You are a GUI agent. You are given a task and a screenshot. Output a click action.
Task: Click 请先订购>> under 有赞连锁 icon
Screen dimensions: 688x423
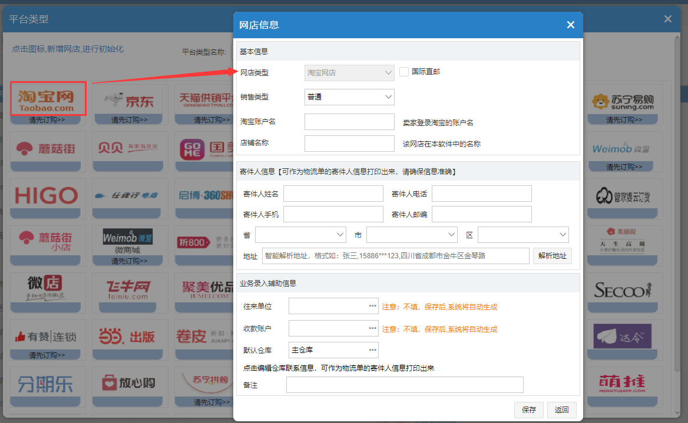(47, 355)
